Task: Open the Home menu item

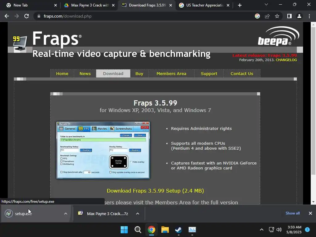Action: (62, 73)
